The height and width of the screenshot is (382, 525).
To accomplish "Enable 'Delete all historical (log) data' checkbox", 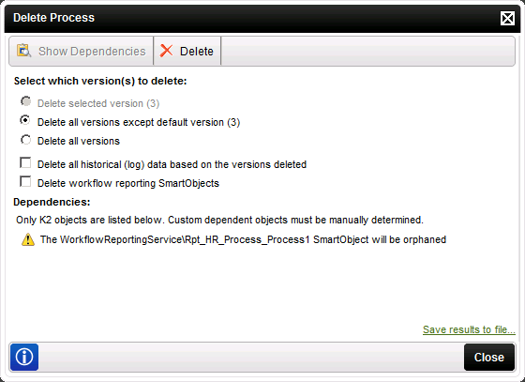I will (x=25, y=163).
